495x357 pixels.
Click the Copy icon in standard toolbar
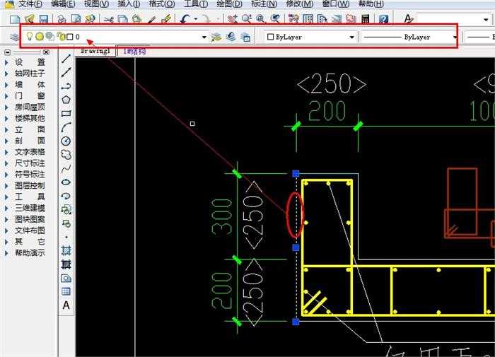122,20
